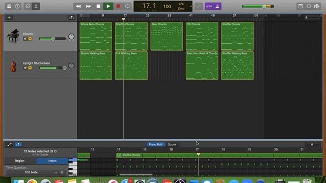Image resolution: width=326 pixels, height=183 pixels.
Task: Open the Note Pad button
Action: point(301,6)
